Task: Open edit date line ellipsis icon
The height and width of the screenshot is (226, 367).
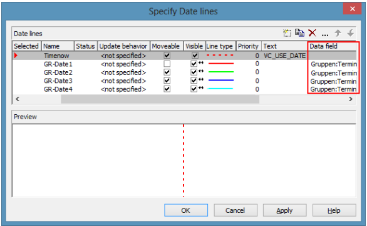Action: pyautogui.click(x=325, y=35)
